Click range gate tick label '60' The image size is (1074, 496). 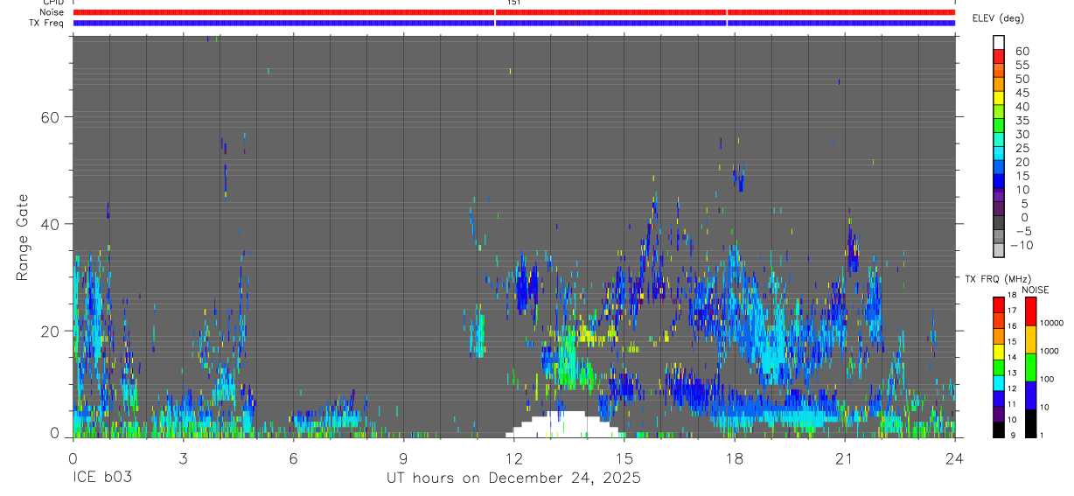tap(49, 117)
